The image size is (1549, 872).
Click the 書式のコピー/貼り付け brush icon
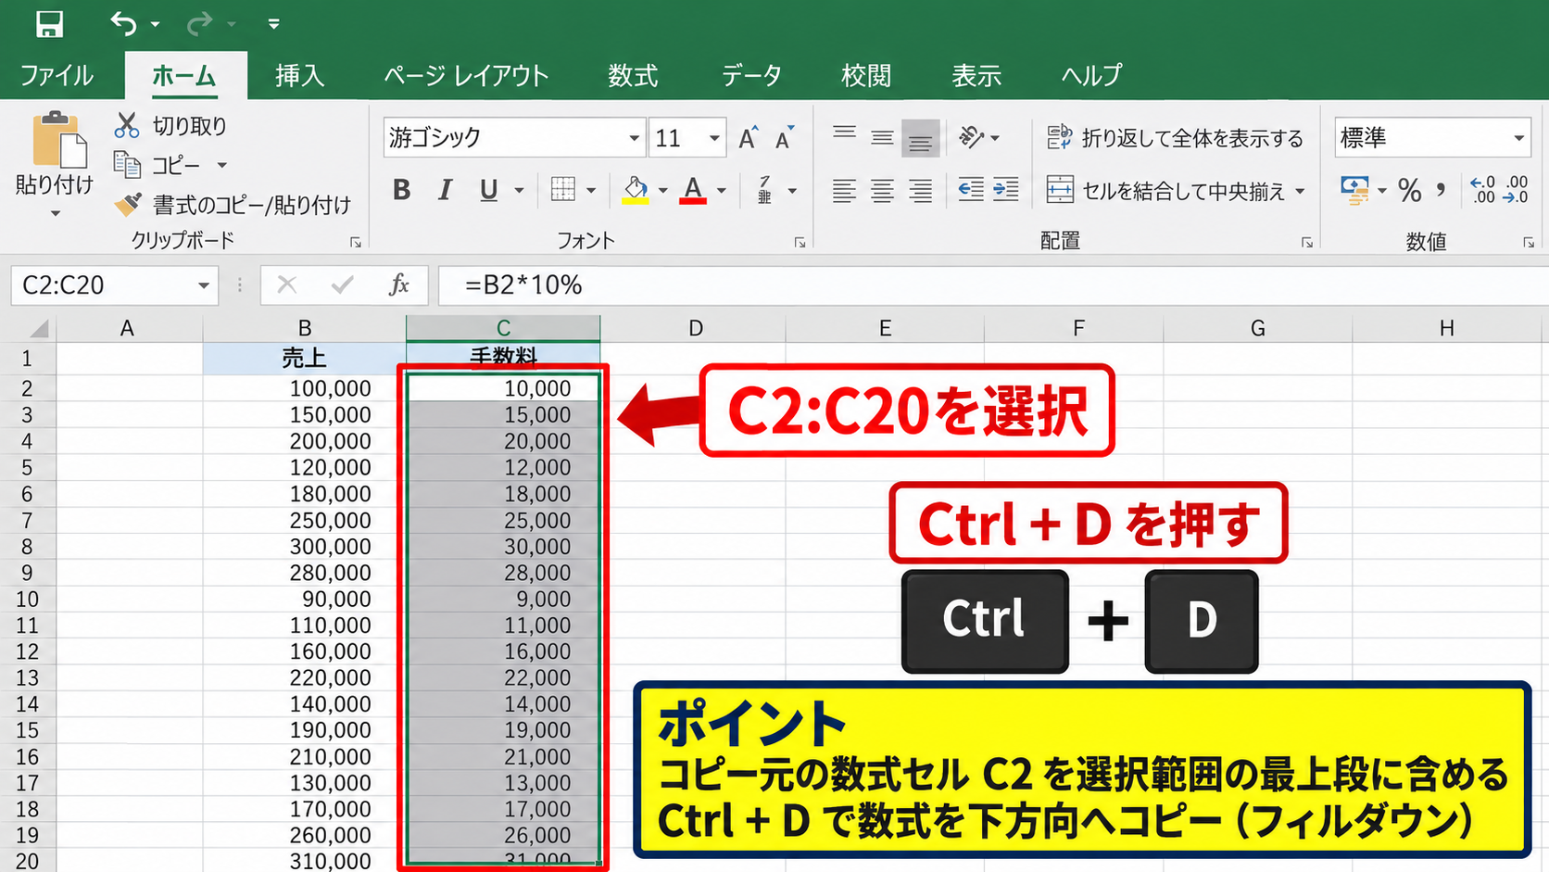tap(127, 204)
